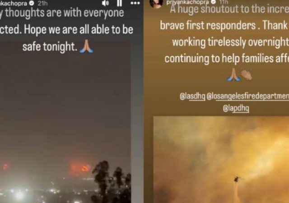This screenshot has height=203, width=289.
Task: Click the 11h timestamp on right story
Action: pos(224,2)
